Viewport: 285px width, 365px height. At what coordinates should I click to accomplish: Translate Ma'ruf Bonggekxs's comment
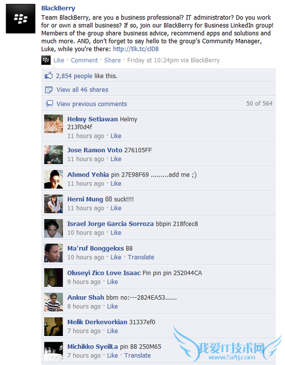coord(141,257)
